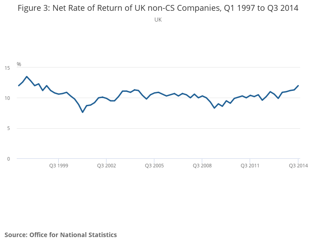Select the Q3 2002 x-axis label

coord(107,166)
